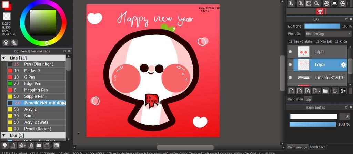Open the Pha trộn blend mode dropdown

(328, 34)
